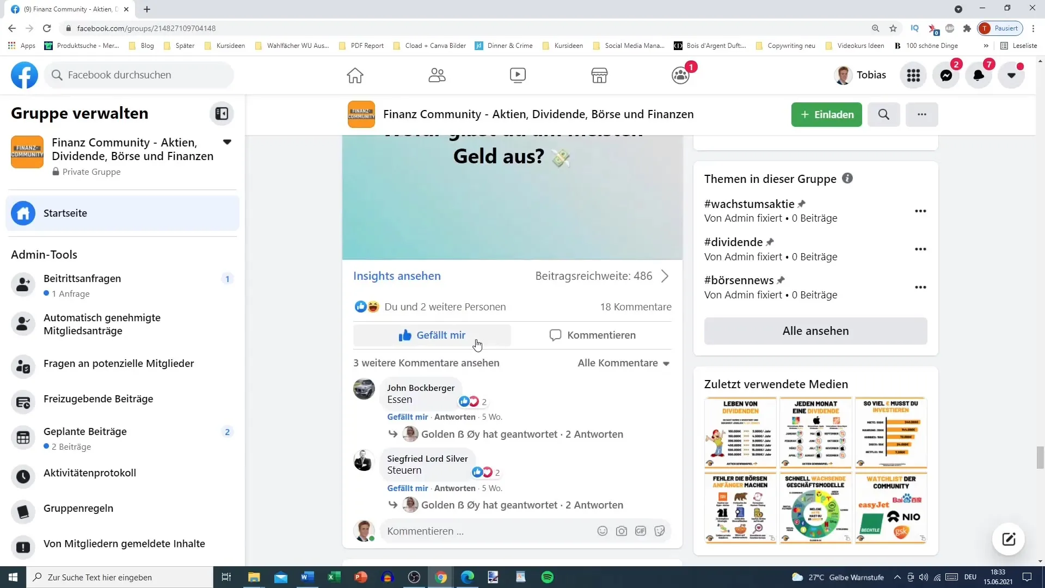
Task: Open the Watchlist der Community media thumbnail
Action: 891,508
